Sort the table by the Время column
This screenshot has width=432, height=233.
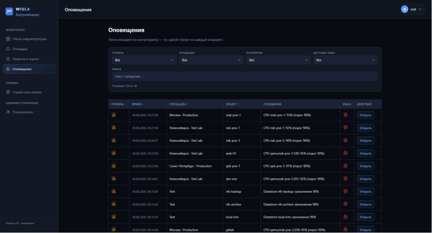pos(138,104)
